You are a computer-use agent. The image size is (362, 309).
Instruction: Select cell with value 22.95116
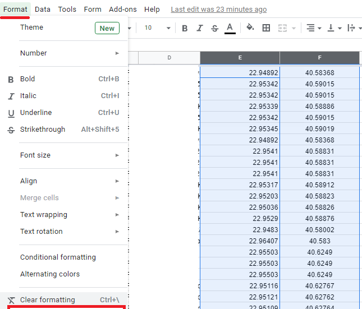point(240,286)
